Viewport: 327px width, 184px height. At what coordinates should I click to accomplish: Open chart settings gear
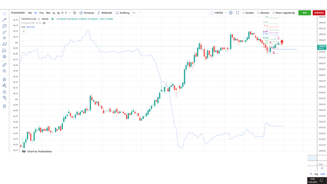pyautogui.click(x=230, y=13)
